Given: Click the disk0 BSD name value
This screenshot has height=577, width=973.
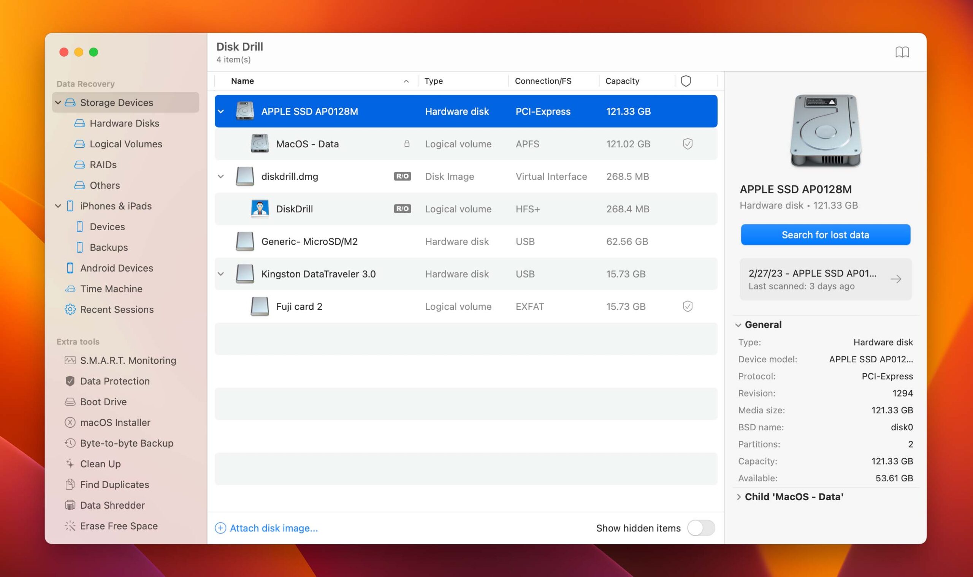Looking at the screenshot, I should [902, 427].
